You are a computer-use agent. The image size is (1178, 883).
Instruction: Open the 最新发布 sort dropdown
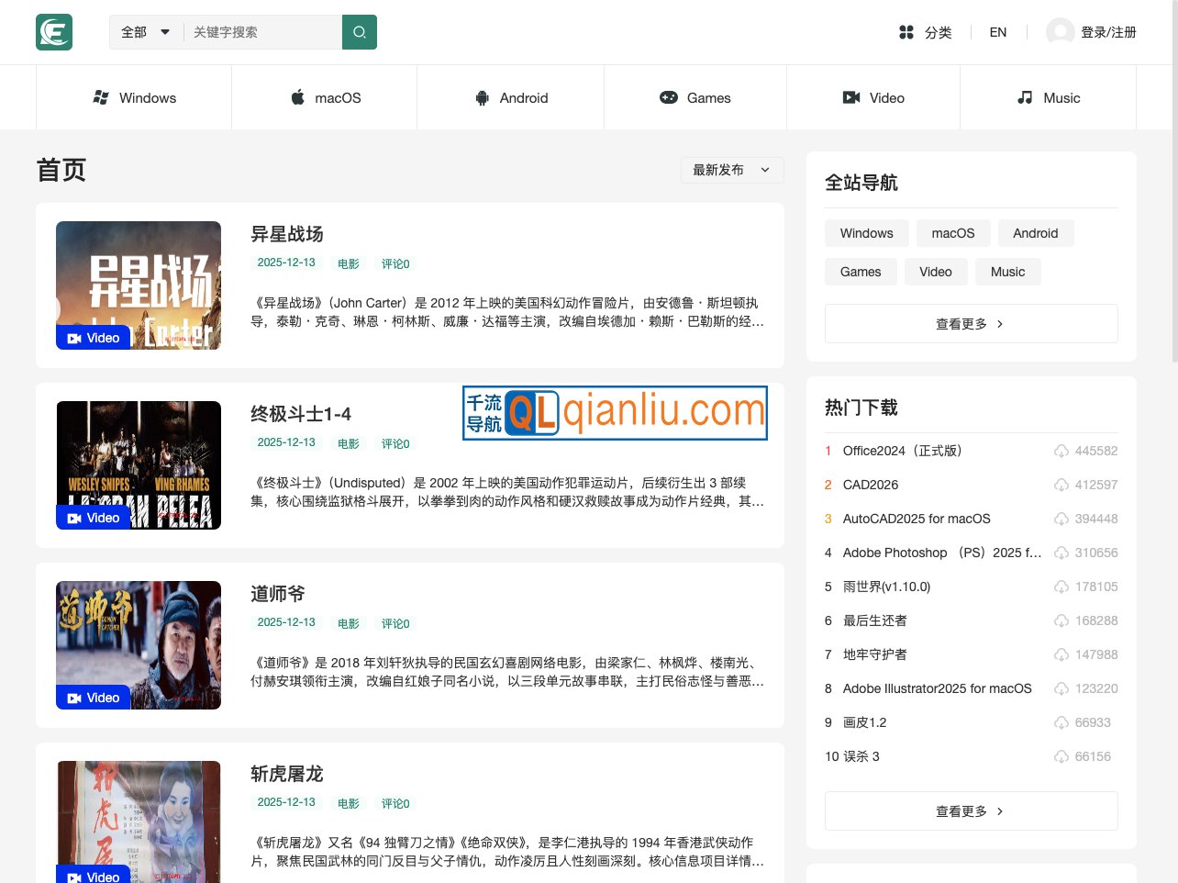click(731, 170)
